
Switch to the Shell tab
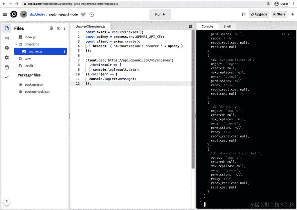click(227, 26)
